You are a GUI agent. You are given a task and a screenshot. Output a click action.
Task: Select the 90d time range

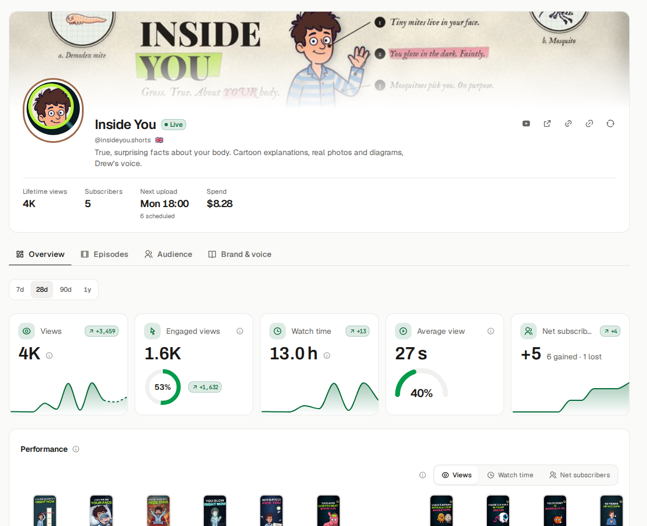click(x=65, y=290)
